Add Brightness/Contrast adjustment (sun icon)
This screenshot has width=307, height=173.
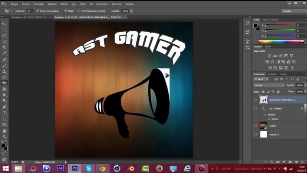(x=270, y=56)
